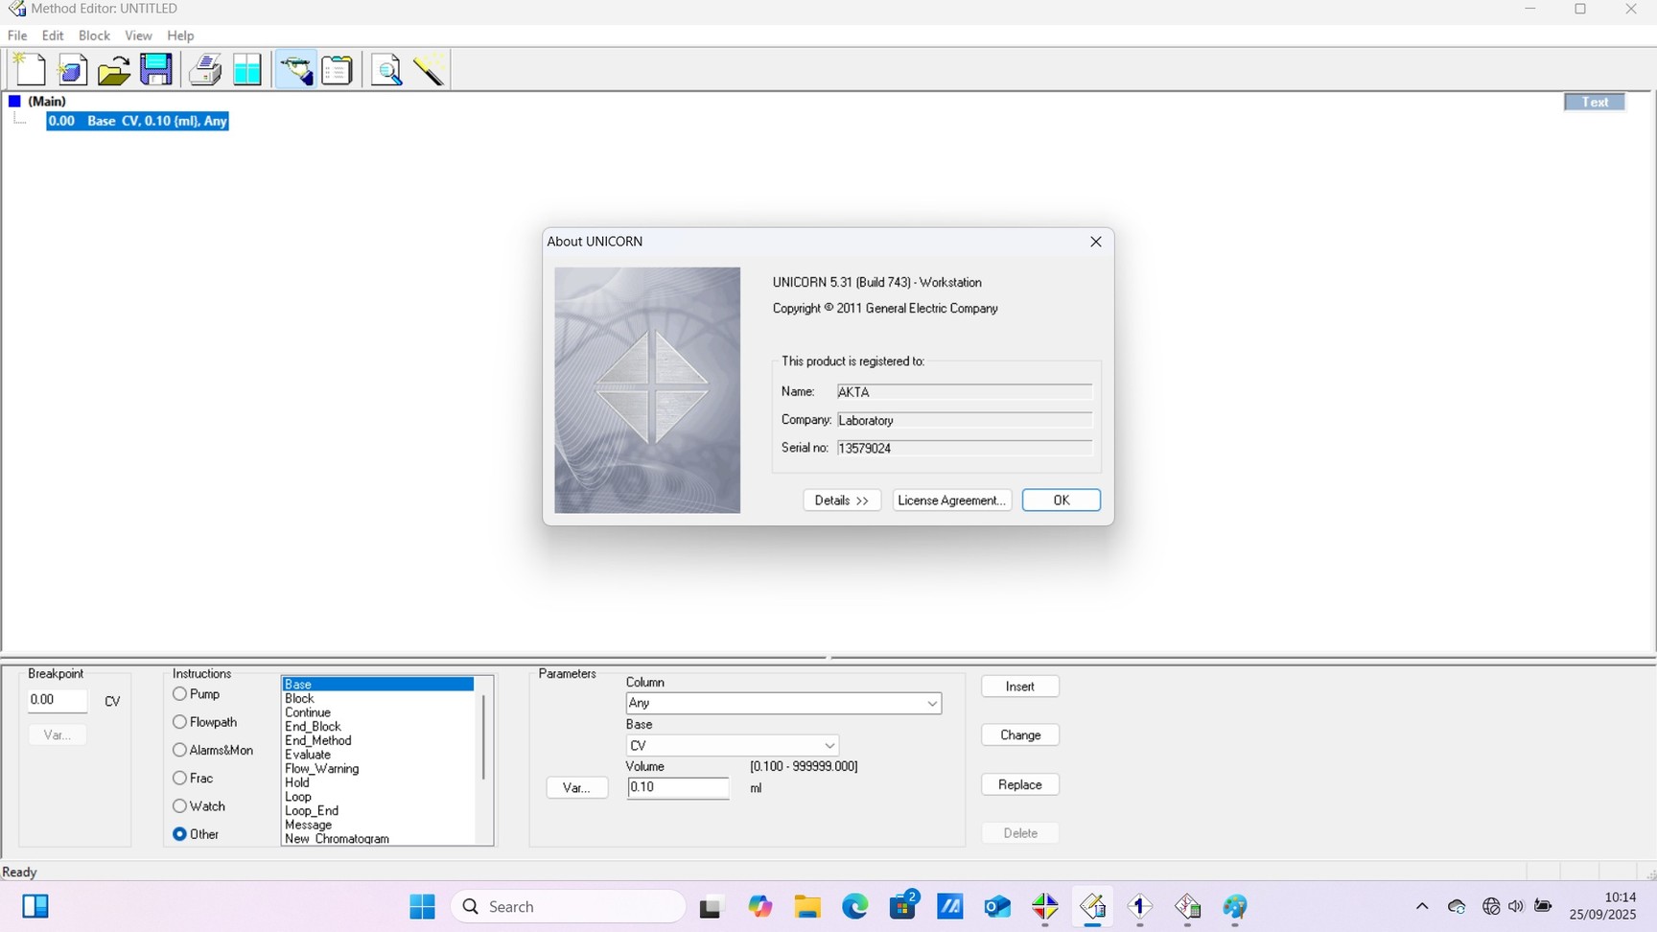Click the New Method blank page icon

(30, 70)
